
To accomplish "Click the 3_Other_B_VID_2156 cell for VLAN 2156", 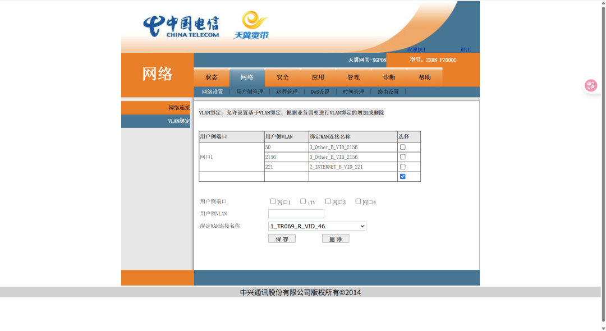I will click(353, 157).
